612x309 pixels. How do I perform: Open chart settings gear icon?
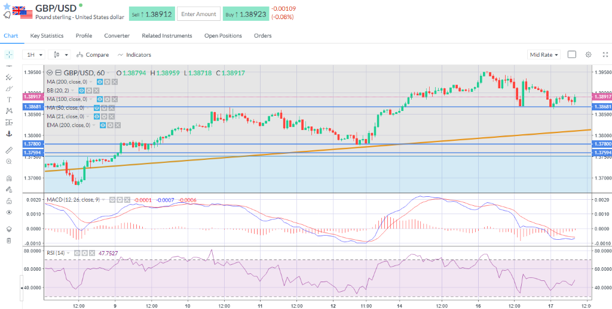(x=588, y=54)
